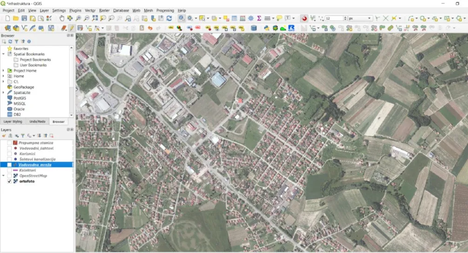Open the Python Console icon
The height and width of the screenshot is (253, 468).
(267, 28)
